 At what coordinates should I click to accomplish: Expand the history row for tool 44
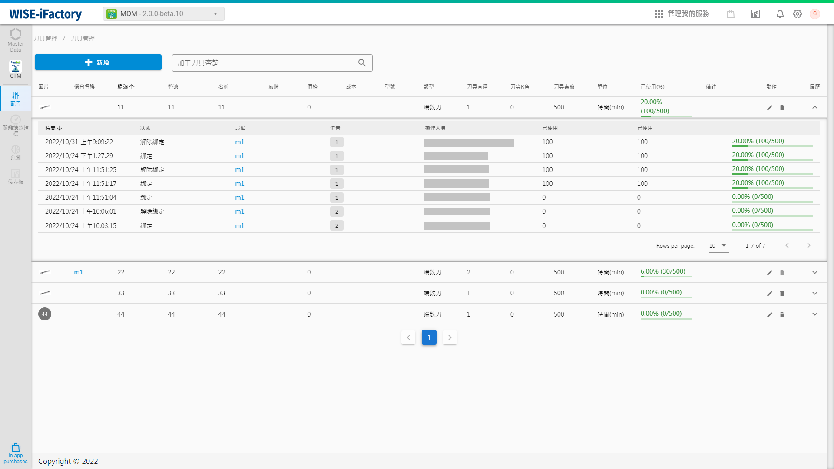coord(814,314)
